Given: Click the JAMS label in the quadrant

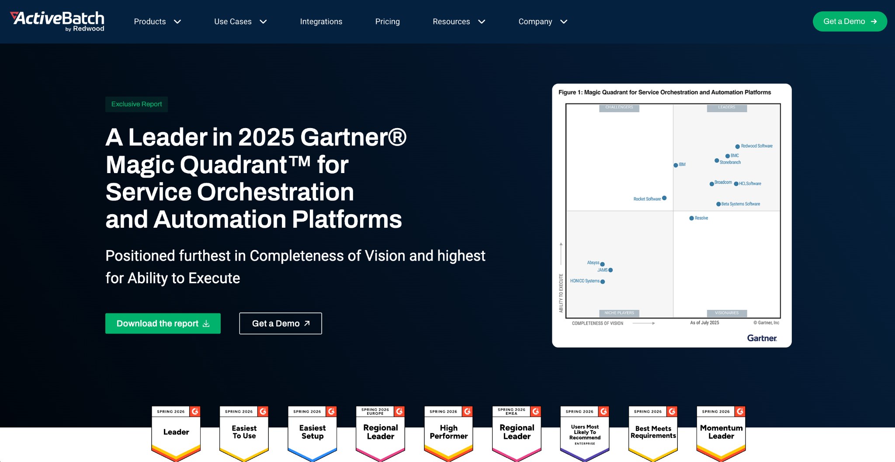Looking at the screenshot, I should [603, 270].
